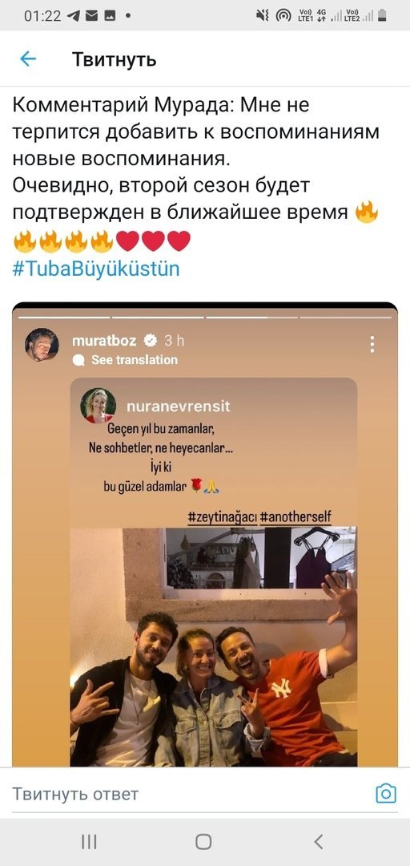Tap Android recent apps button
This screenshot has height=866, width=410.
[89, 842]
